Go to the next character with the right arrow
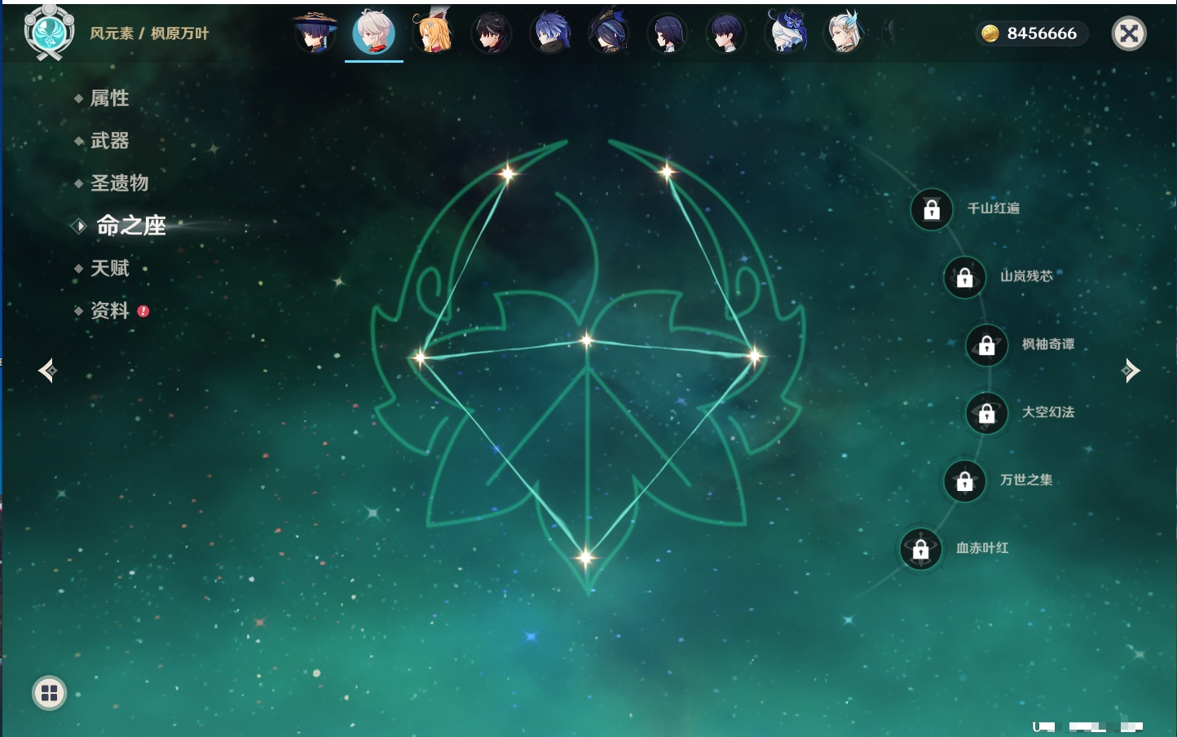This screenshot has width=1177, height=737. tap(1131, 371)
